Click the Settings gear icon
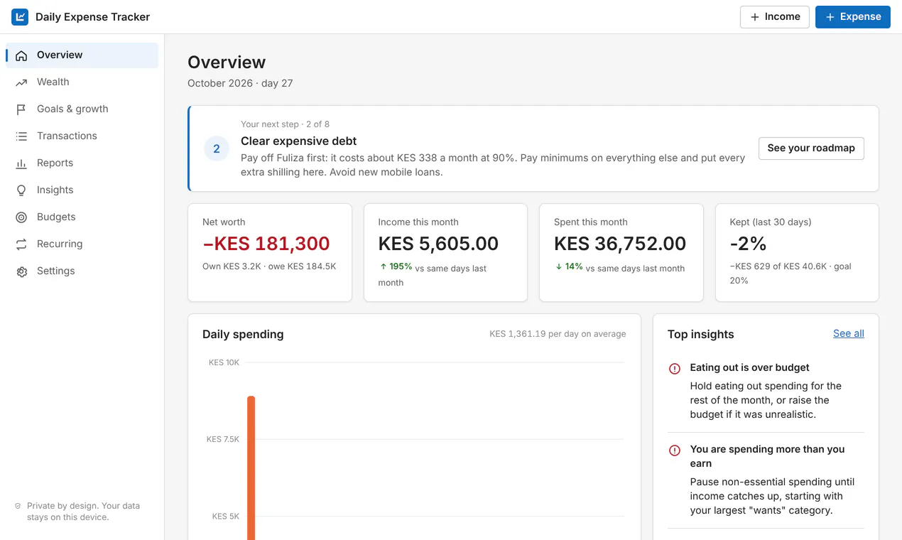902x540 pixels. tap(21, 271)
